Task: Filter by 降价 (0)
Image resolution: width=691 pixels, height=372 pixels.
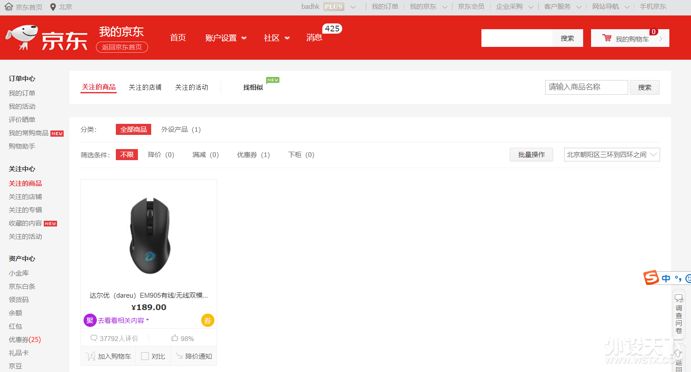Action: [161, 154]
